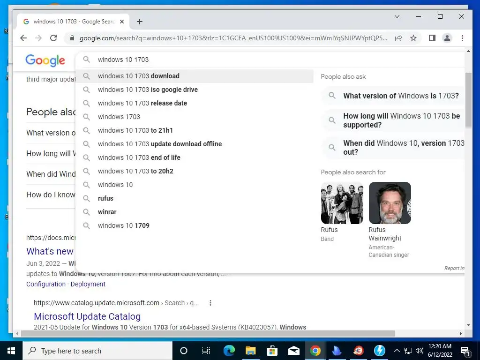Open the Chrome profile avatar
This screenshot has height=360, width=480.
[x=447, y=38]
